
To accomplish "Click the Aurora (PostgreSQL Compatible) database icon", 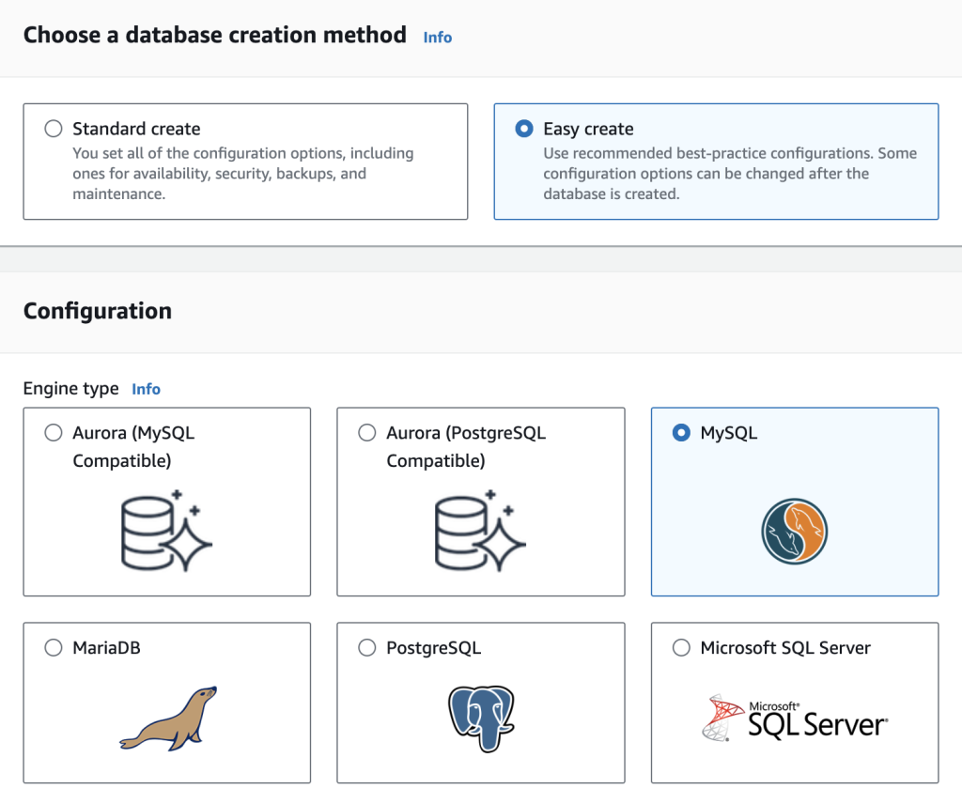I will pyautogui.click(x=481, y=531).
